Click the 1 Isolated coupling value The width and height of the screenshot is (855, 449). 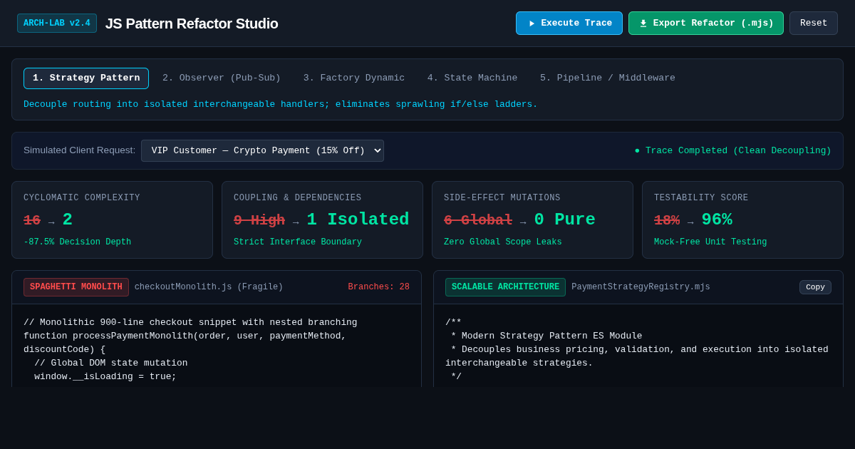coord(358,220)
